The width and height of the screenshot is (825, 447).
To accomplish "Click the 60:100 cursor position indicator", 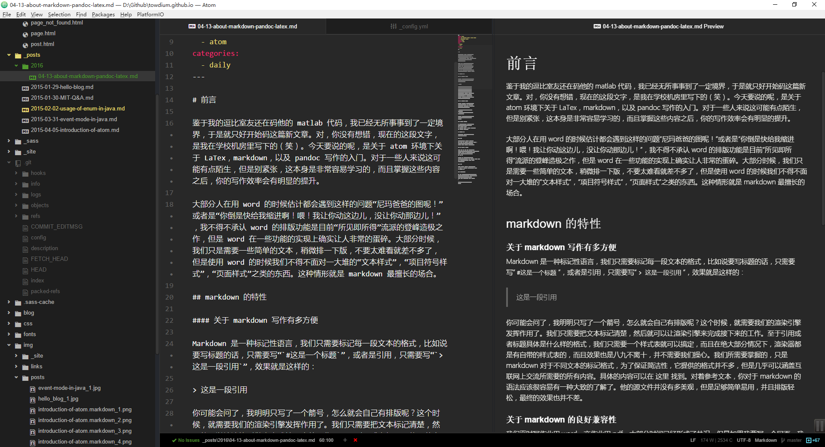I will pyautogui.click(x=326, y=440).
